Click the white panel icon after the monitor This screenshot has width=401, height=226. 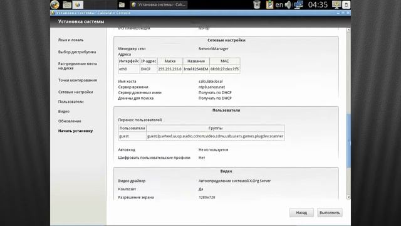tap(346, 4)
